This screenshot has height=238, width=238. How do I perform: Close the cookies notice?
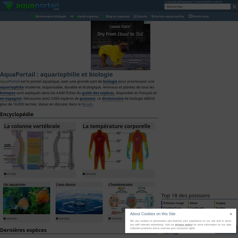pos(231,214)
